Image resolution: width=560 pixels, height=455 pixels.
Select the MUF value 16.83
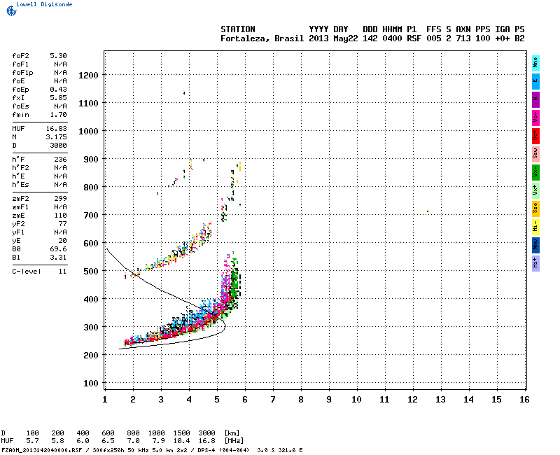pyautogui.click(x=56, y=129)
